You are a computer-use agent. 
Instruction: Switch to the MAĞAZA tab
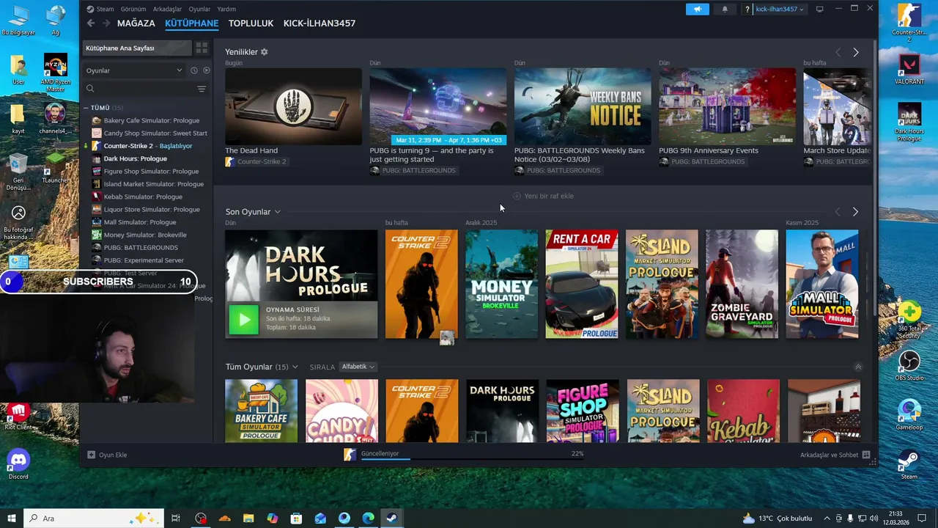click(x=136, y=23)
